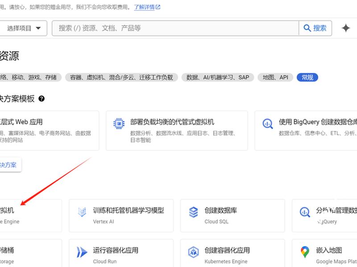Open 创建容器化应用 card title
357x267 pixels.
227,250
